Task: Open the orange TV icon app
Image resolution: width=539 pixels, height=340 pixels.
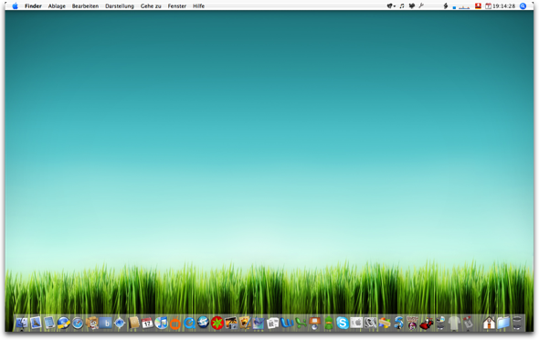Action: [175, 324]
